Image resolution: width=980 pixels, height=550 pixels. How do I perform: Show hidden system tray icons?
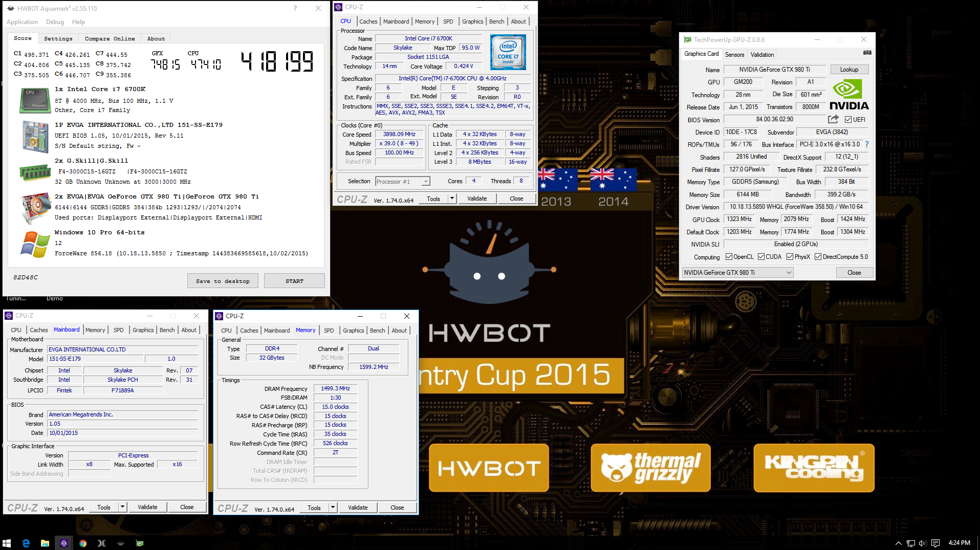[898, 543]
